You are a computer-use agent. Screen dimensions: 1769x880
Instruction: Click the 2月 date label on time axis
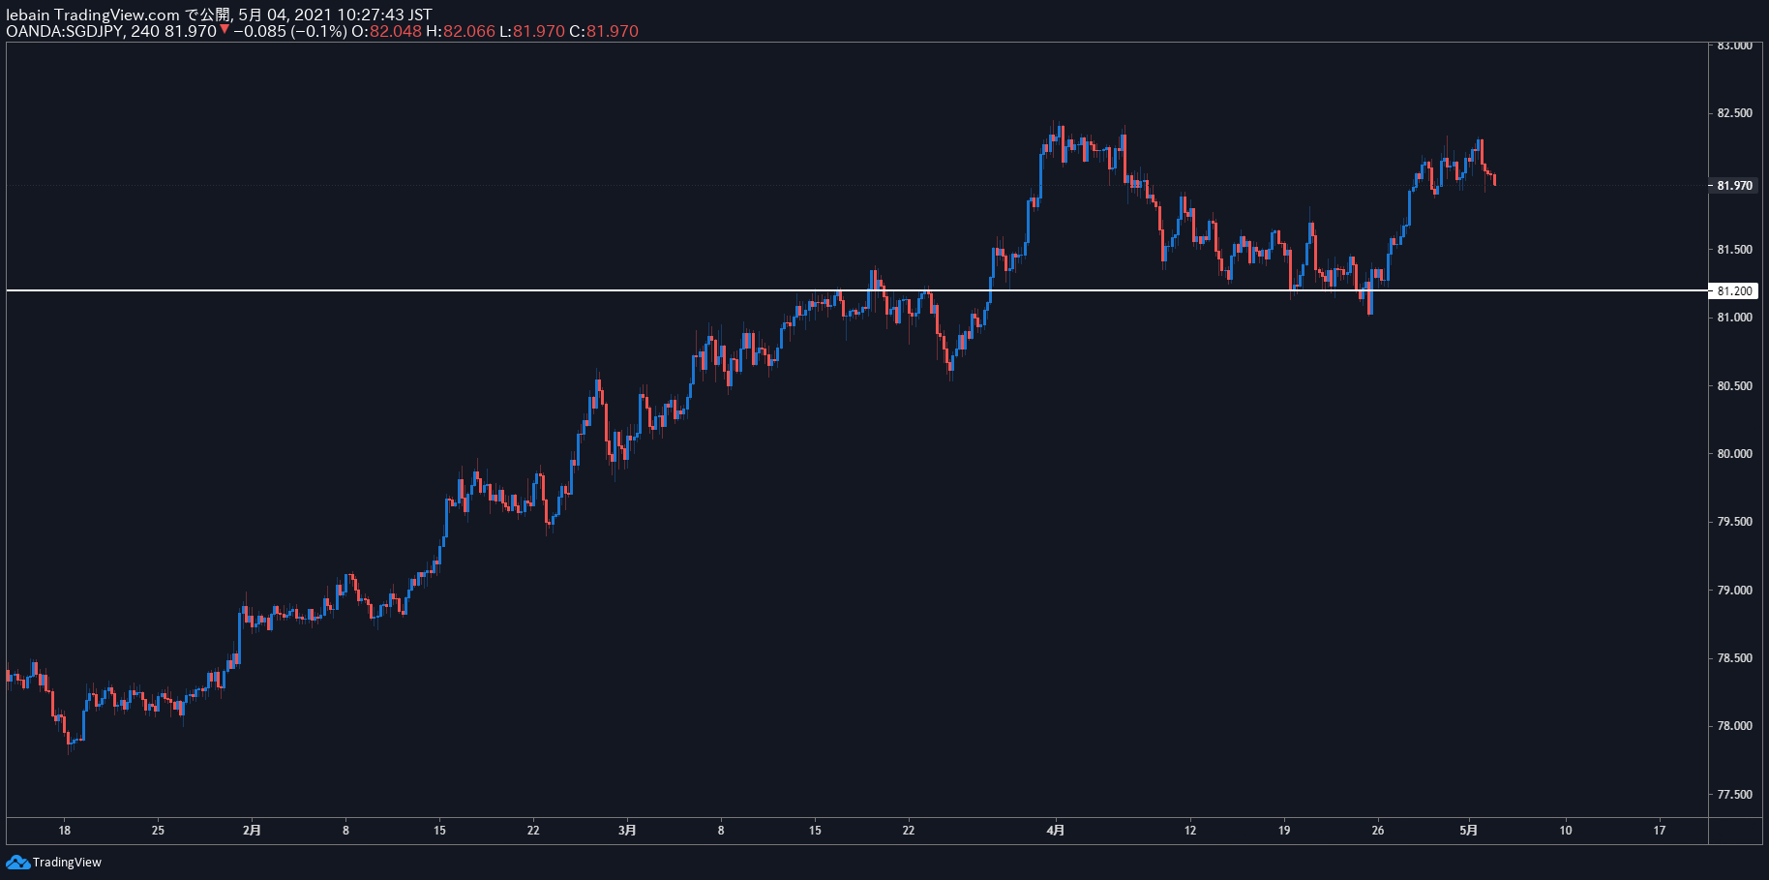[x=252, y=830]
